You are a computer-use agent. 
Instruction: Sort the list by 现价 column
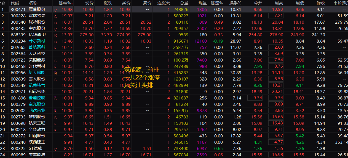point(89,3)
